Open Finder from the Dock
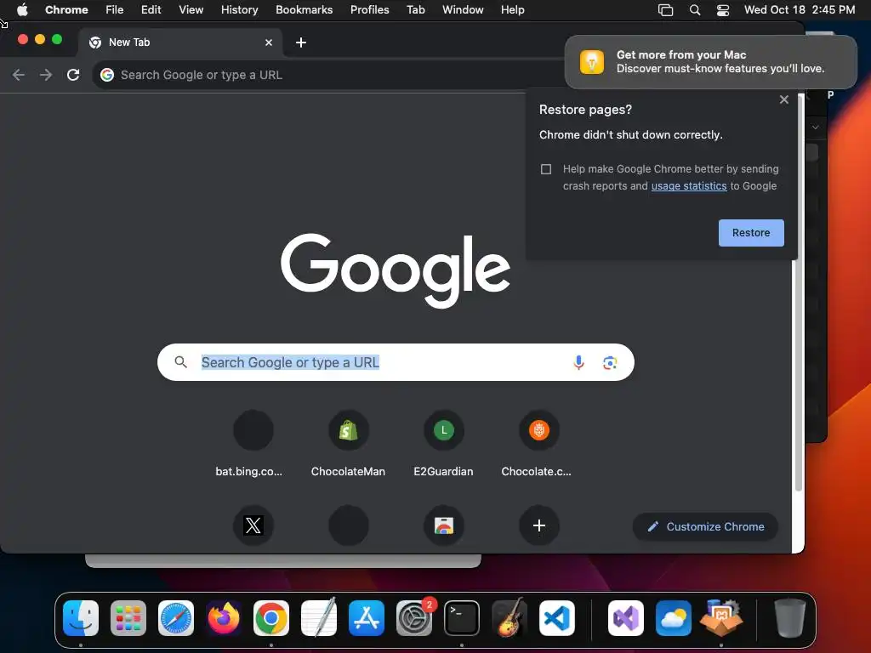 (x=81, y=618)
